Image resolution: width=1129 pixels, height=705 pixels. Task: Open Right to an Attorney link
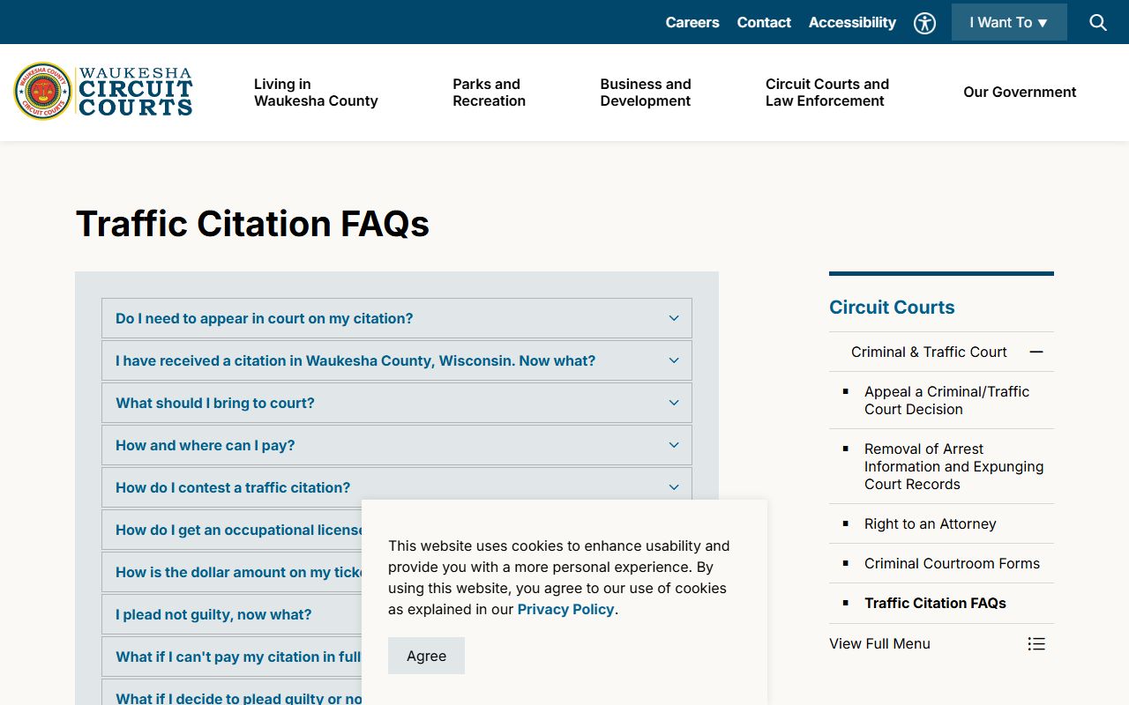(930, 523)
